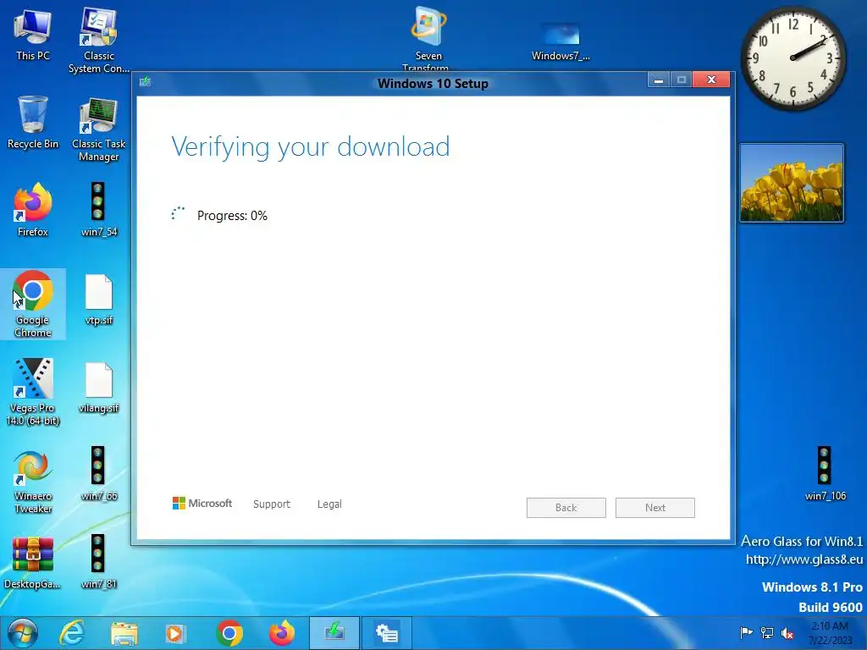Image resolution: width=867 pixels, height=650 pixels.
Task: Select the Classic Task Manager shortcut
Action: click(99, 129)
